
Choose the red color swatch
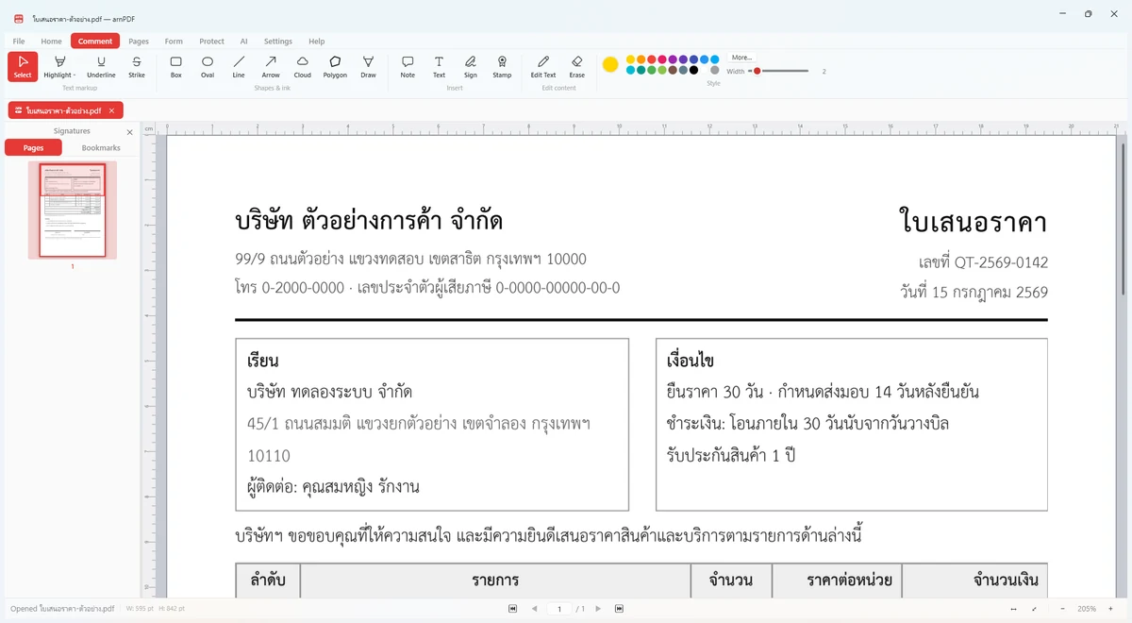pyautogui.click(x=652, y=59)
